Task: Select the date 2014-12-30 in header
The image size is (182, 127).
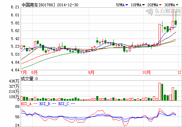Action: click(x=68, y=5)
